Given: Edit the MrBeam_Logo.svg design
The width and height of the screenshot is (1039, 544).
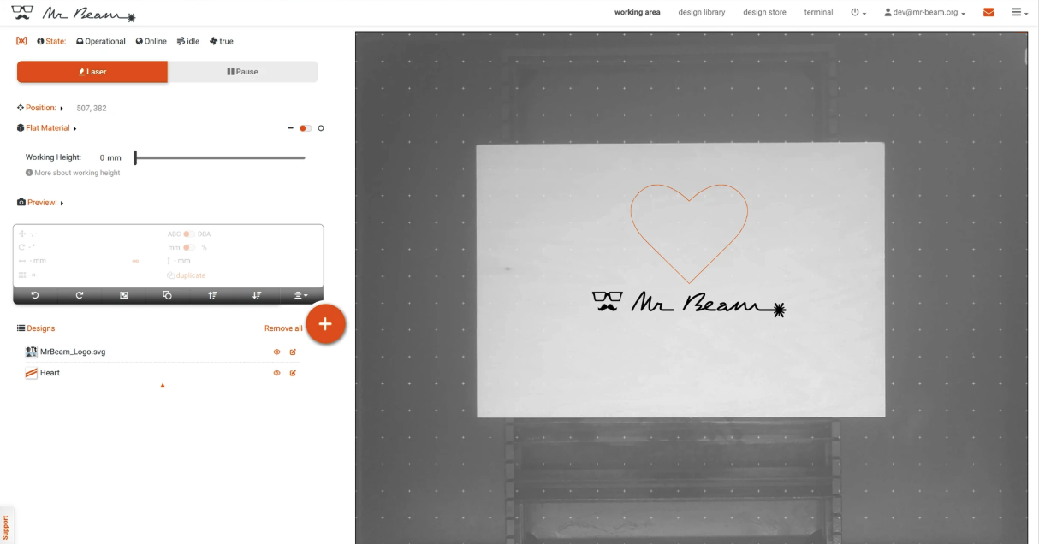Looking at the screenshot, I should [293, 352].
